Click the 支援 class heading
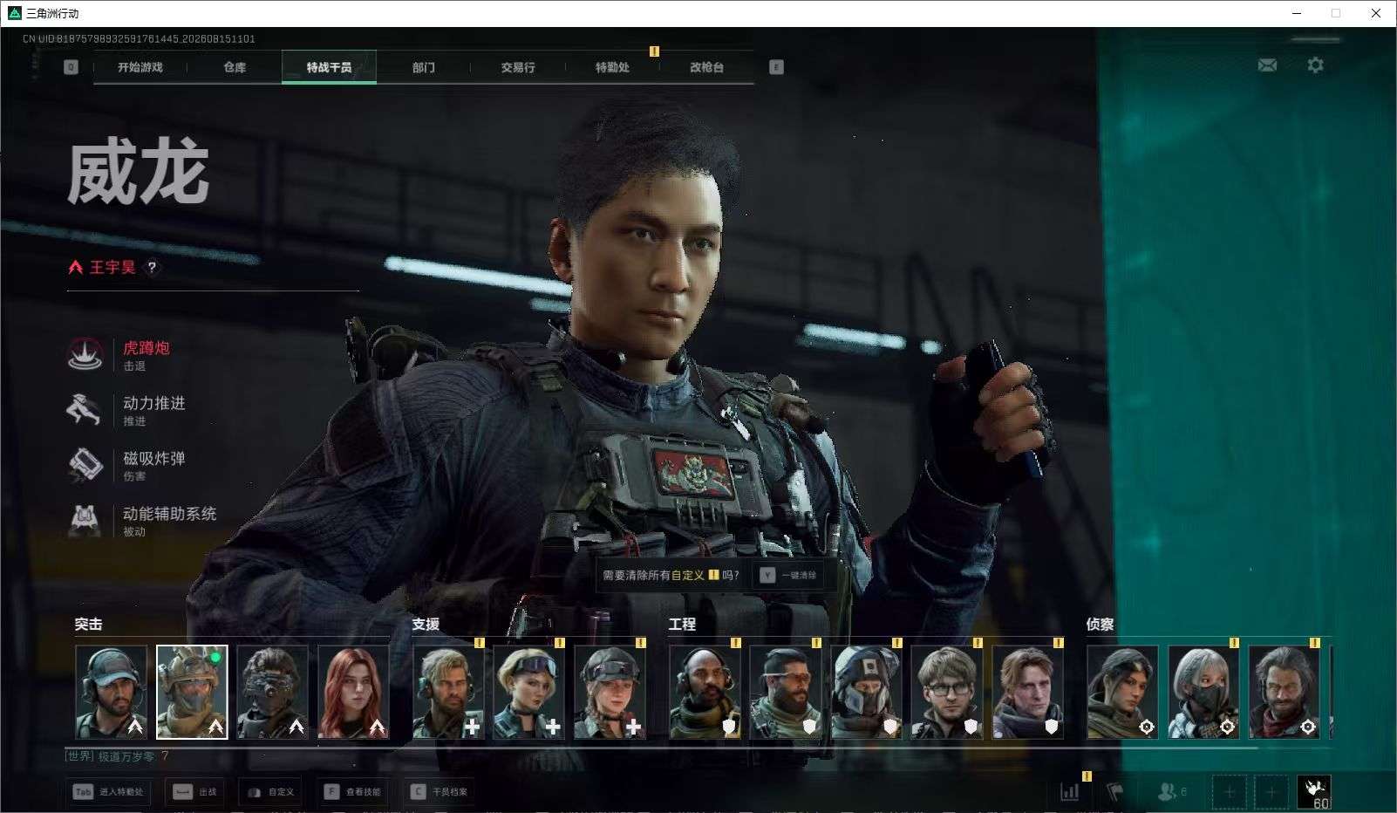 (x=426, y=624)
